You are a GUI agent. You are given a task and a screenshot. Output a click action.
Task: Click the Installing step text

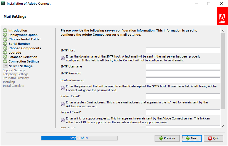9,82
